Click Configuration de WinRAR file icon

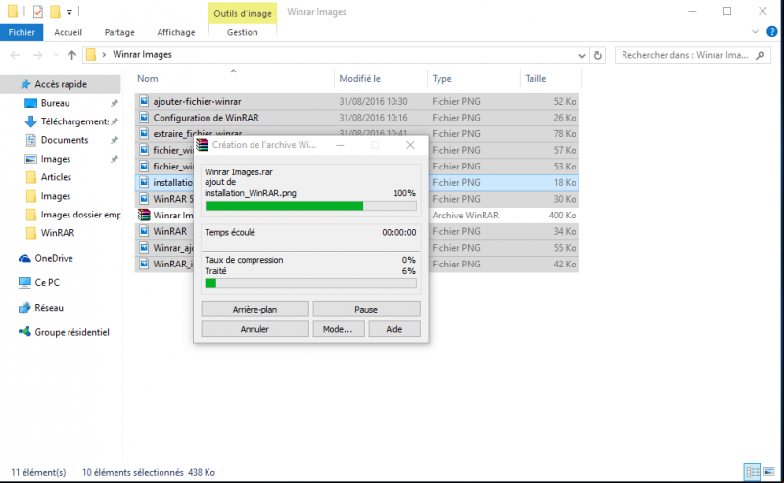coord(144,118)
